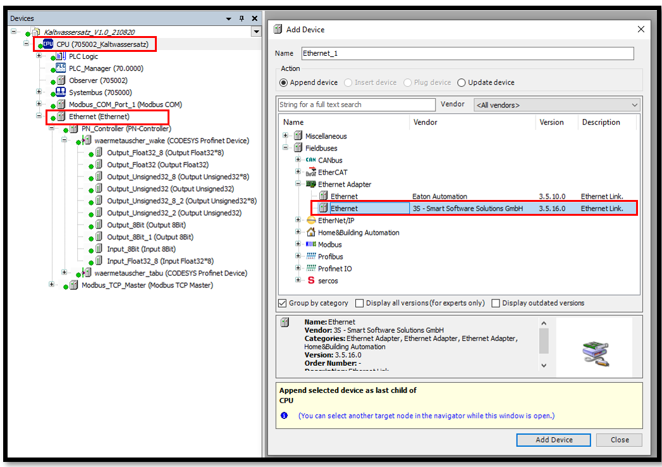Enable Display all versions checkbox
Viewport: 662px width, 467px height.
[360, 303]
